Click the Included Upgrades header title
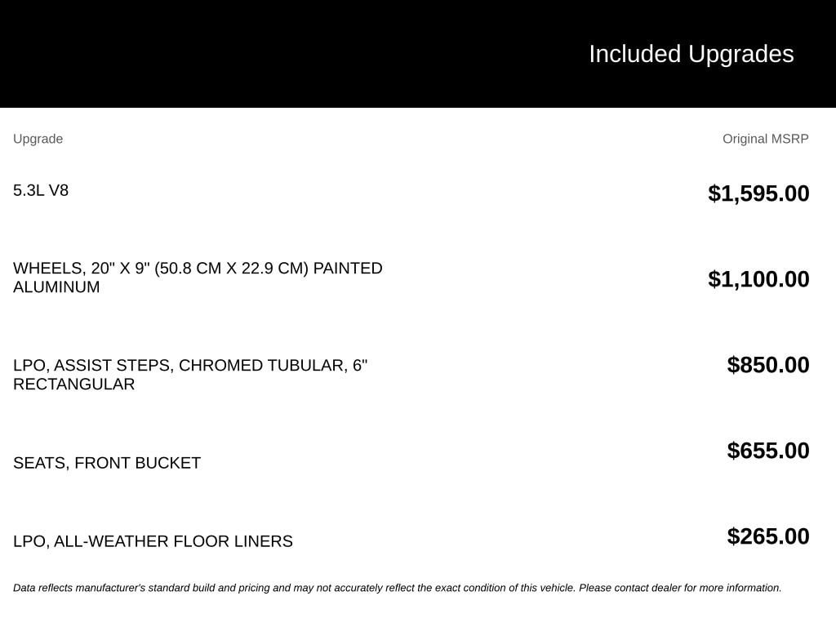Screen dimensions: 836x627 691,55
